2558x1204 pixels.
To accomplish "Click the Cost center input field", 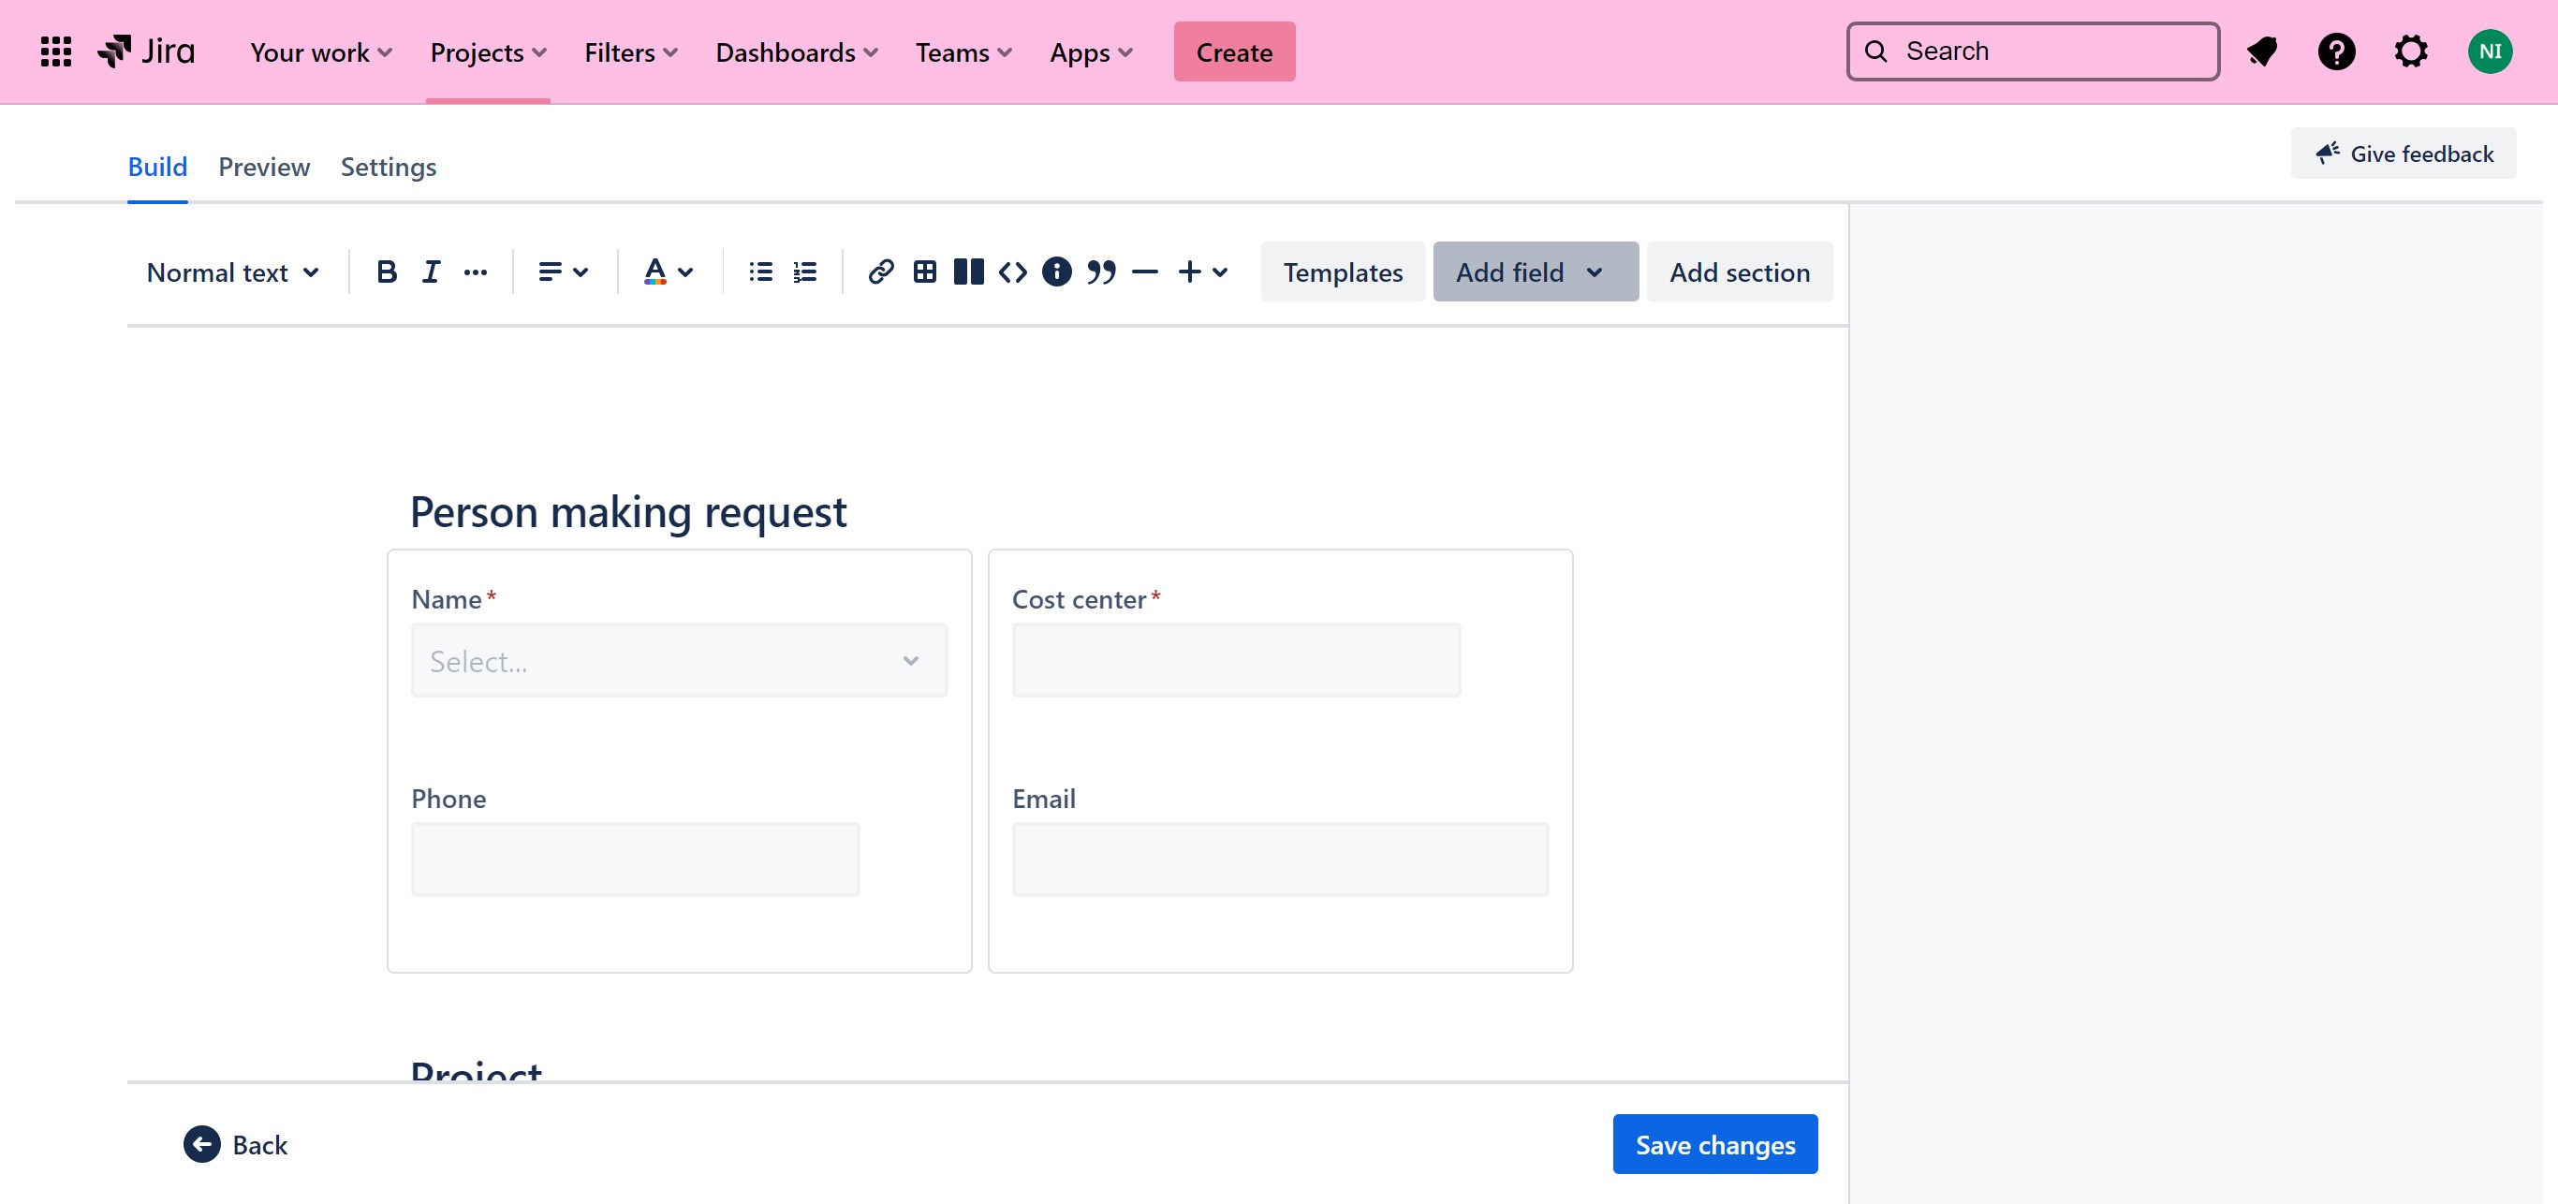I will pos(1235,661).
